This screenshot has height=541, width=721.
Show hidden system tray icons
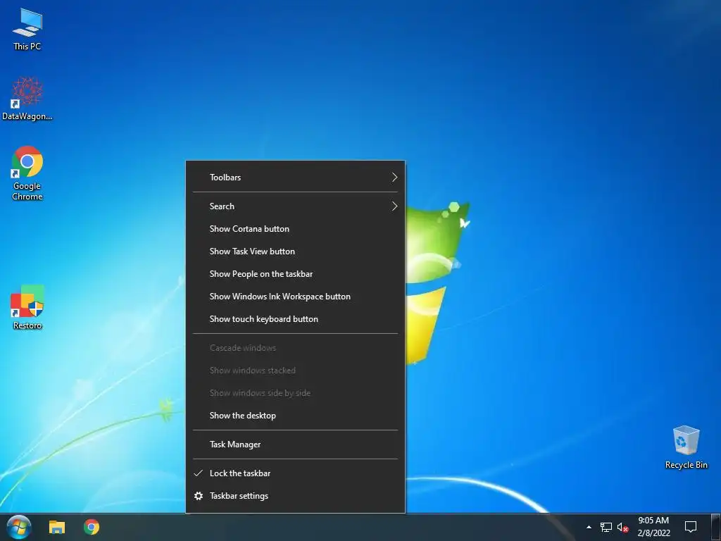pos(589,527)
